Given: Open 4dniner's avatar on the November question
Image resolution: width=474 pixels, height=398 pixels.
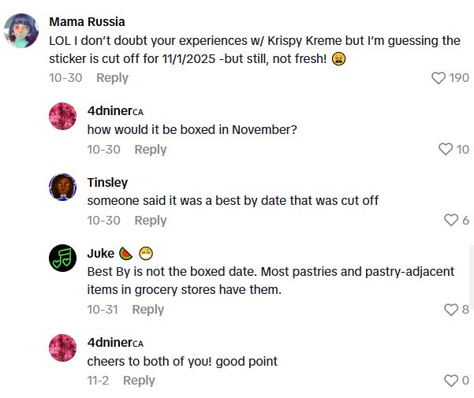Looking at the screenshot, I should (x=63, y=116).
